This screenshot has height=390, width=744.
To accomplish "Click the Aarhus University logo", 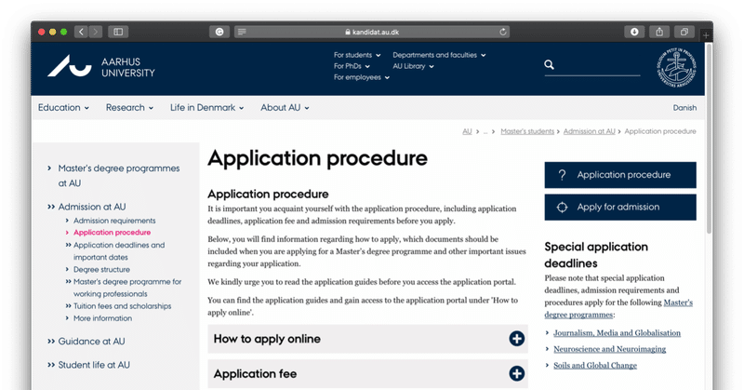I will click(101, 66).
